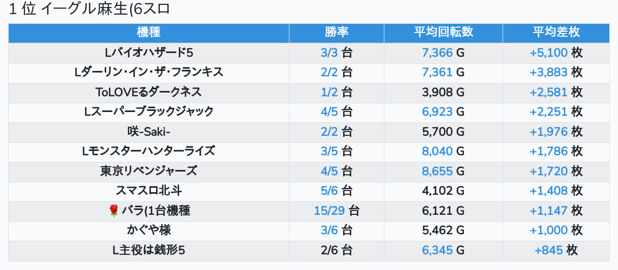Click the かぐや様 machine name
The height and width of the screenshot is (270, 618).
coord(149,230)
